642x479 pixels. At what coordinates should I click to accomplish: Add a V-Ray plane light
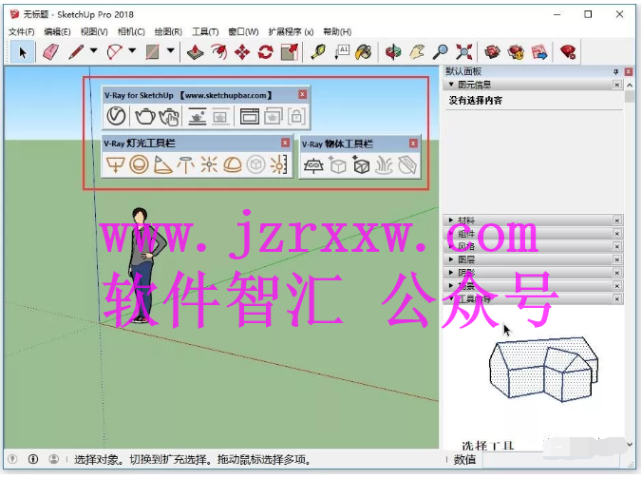coord(116,164)
